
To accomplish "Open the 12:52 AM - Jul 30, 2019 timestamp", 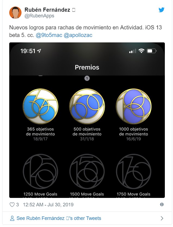I will (48, 204).
